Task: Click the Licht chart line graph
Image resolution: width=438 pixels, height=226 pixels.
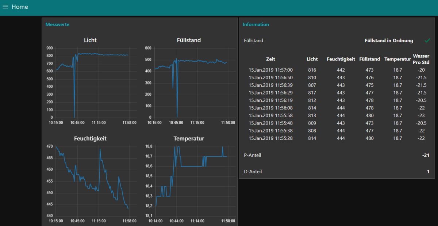Action: click(102, 55)
